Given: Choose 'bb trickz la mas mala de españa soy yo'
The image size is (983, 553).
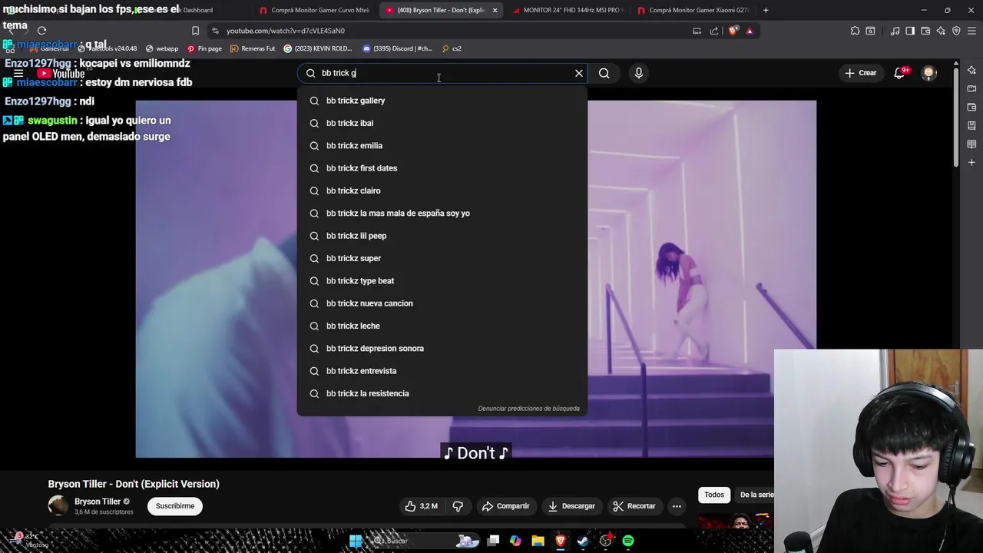Looking at the screenshot, I should tap(442, 213).
